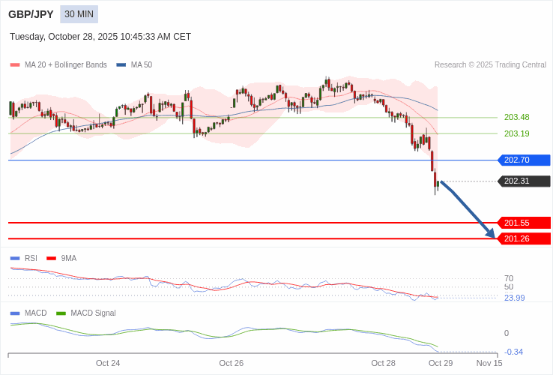The width and height of the screenshot is (553, 375).
Task: Click the Oct 29 date axis label
Action: point(441,363)
